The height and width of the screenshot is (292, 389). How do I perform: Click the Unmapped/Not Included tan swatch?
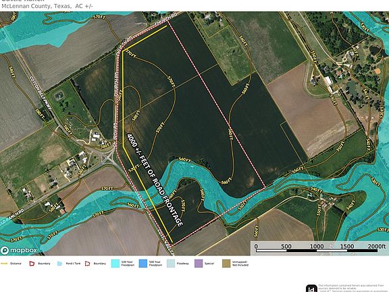(x=226, y=264)
